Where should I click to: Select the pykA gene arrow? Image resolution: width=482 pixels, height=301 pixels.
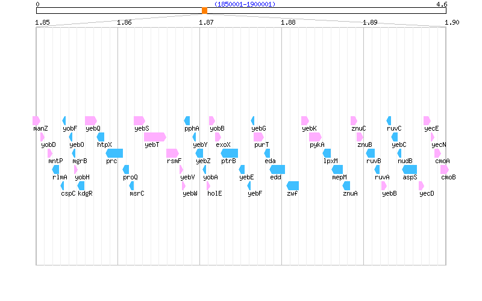pyautogui.click(x=316, y=137)
